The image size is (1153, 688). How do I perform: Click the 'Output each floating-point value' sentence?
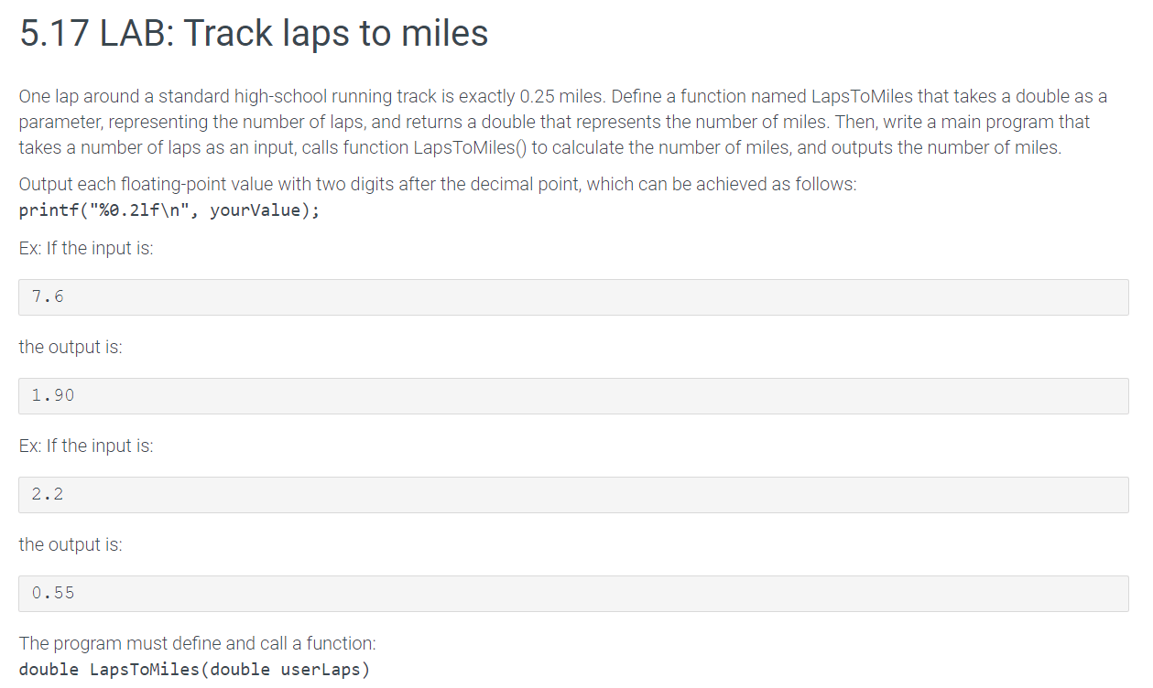(438, 185)
